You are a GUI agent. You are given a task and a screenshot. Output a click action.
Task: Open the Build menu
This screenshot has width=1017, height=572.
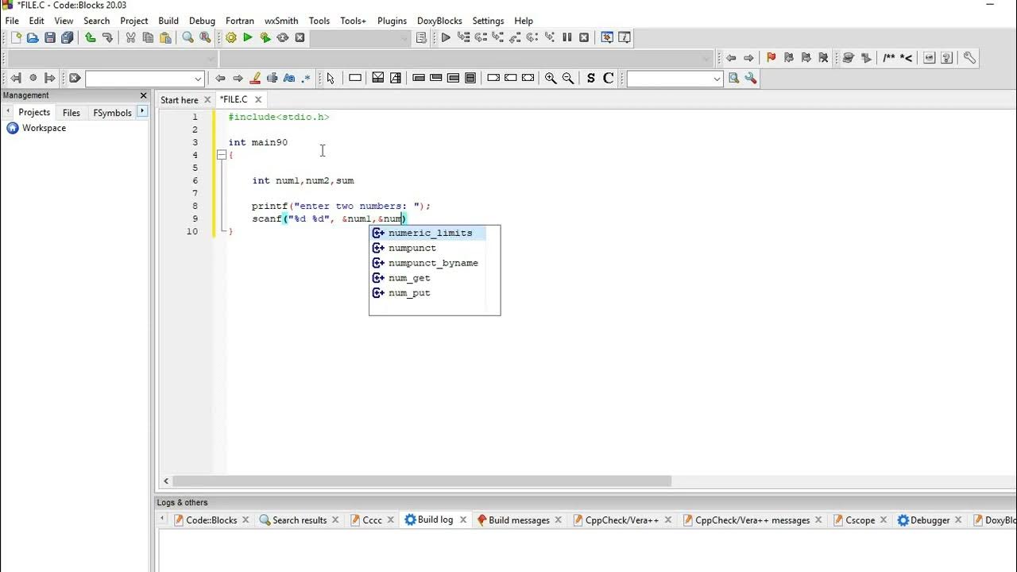coord(168,21)
